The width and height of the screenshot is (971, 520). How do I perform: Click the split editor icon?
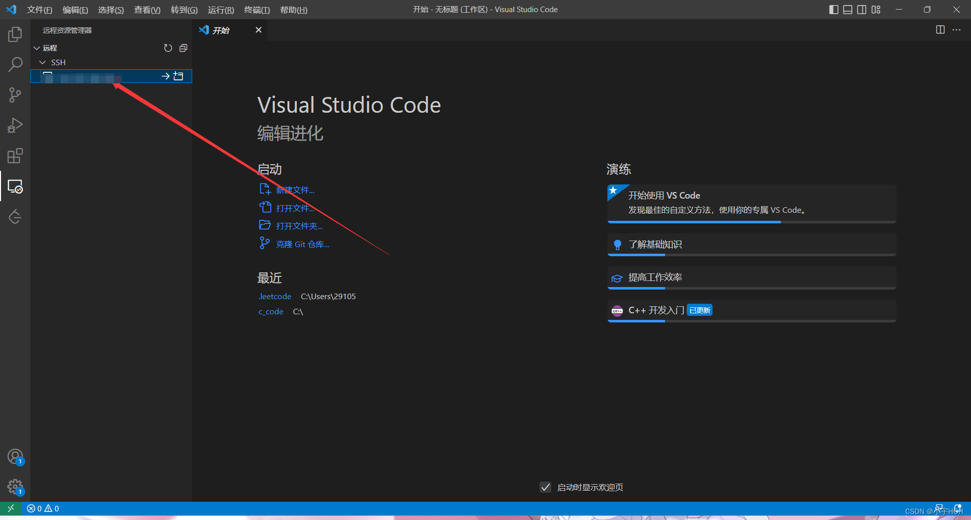coord(940,30)
